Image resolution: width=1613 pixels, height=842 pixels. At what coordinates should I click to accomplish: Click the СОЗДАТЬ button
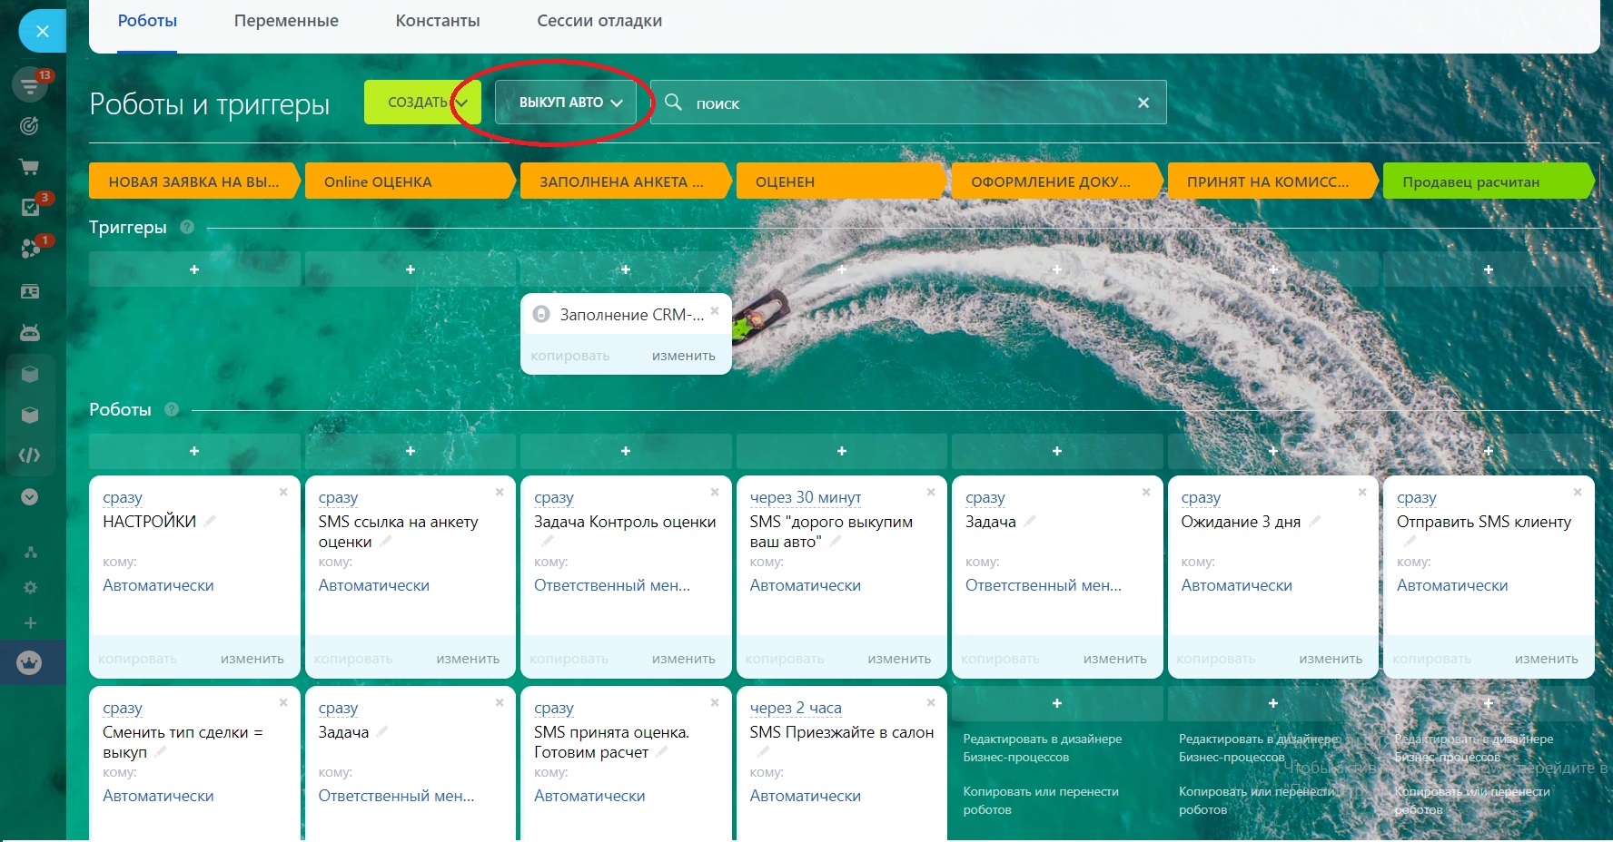point(422,103)
